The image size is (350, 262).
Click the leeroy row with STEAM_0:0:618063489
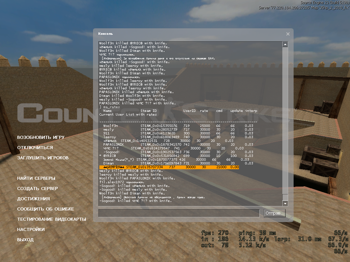[x=178, y=137]
